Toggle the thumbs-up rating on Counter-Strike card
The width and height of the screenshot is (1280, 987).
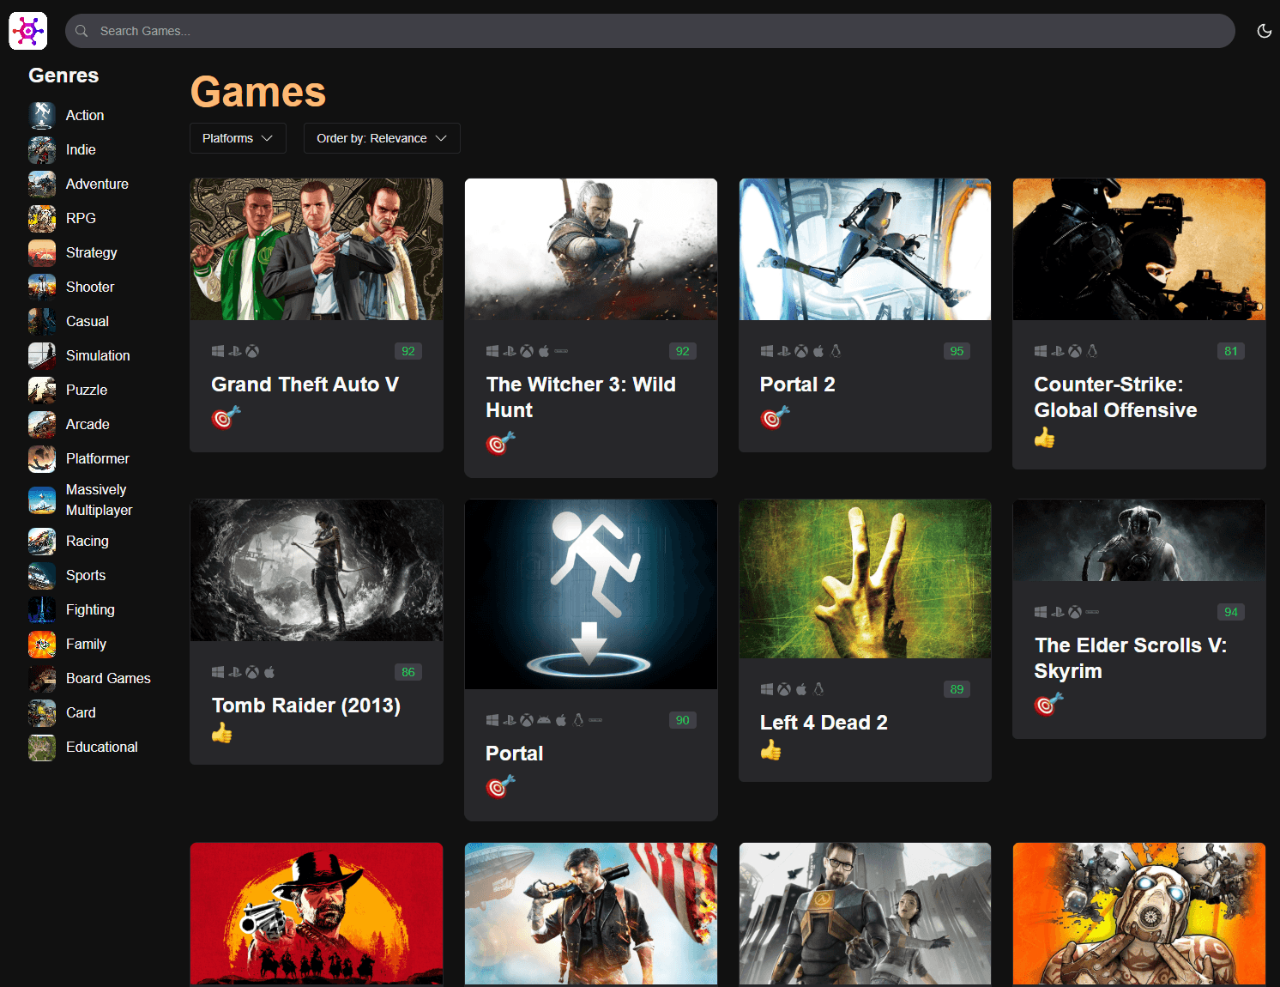(x=1045, y=438)
